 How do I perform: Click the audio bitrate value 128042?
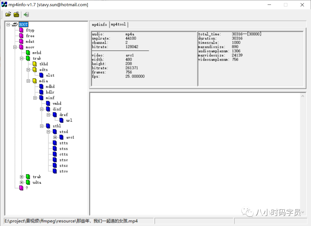coord(132,47)
